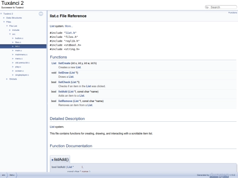Screen dimensions: 238x178
Task: Click the sidebar splitter handle
Action: pyautogui.click(x=47, y=91)
